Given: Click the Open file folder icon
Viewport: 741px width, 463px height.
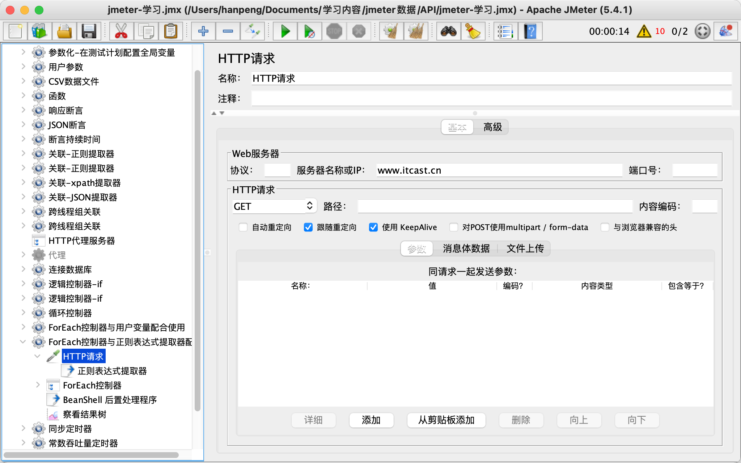Looking at the screenshot, I should pos(64,31).
